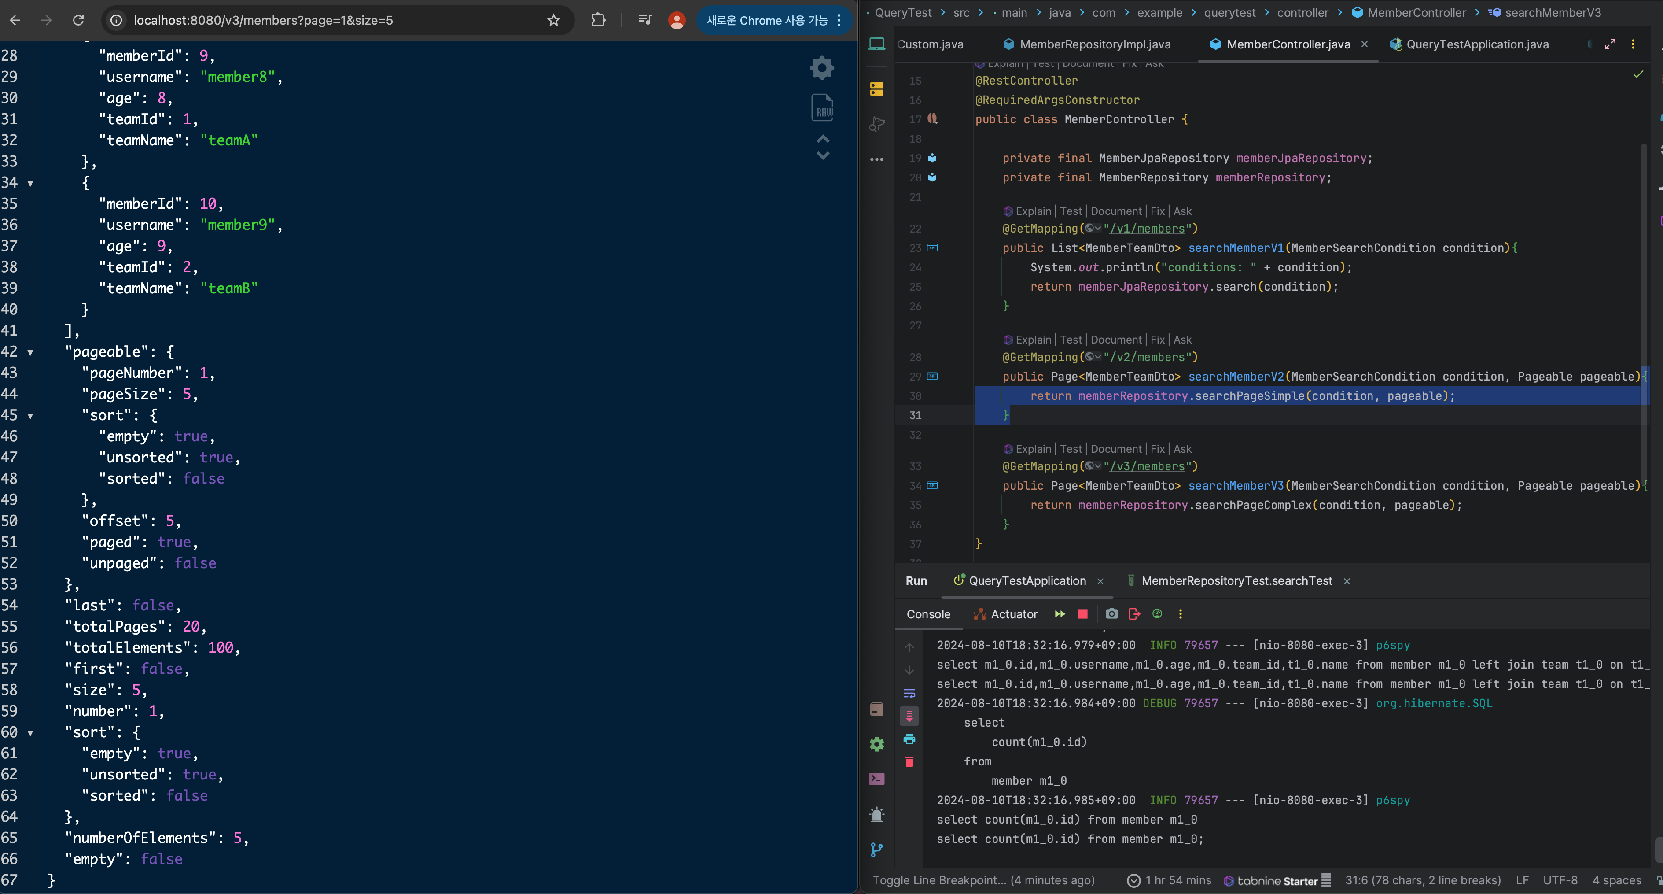Rerun application with double-arrow icon
The width and height of the screenshot is (1663, 894).
click(1060, 614)
